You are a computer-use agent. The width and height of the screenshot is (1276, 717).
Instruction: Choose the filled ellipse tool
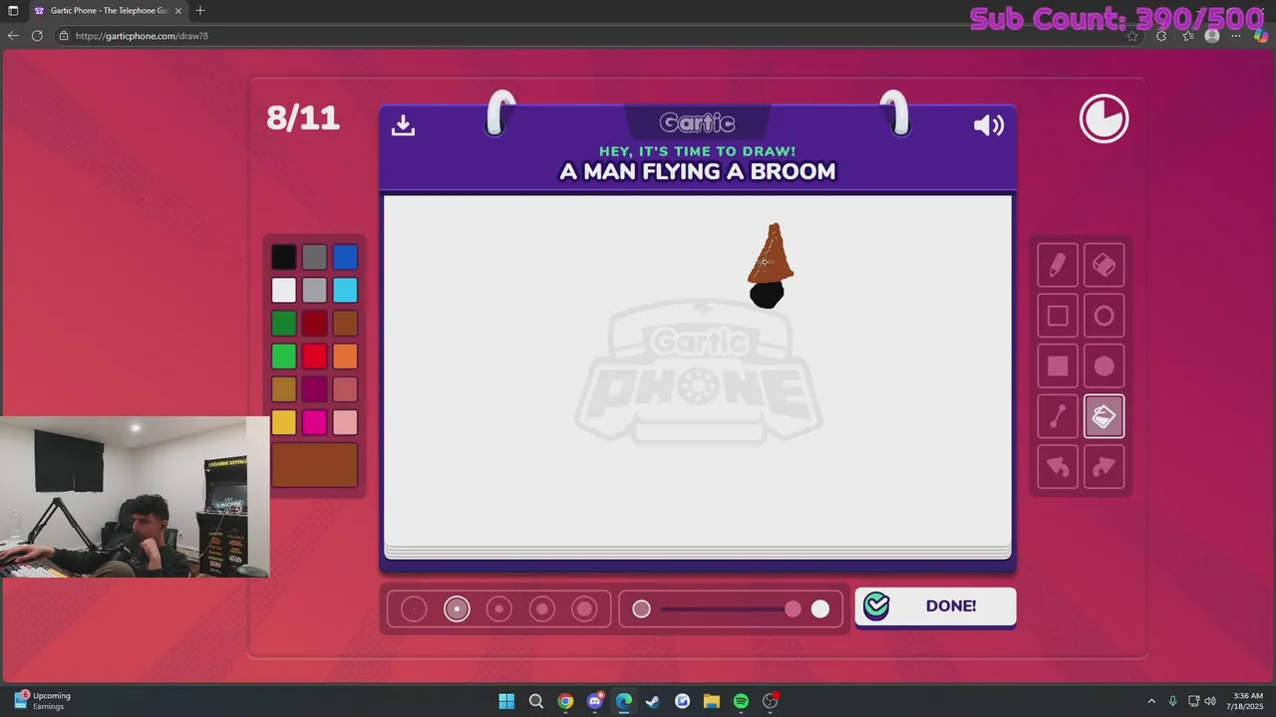coord(1104,366)
